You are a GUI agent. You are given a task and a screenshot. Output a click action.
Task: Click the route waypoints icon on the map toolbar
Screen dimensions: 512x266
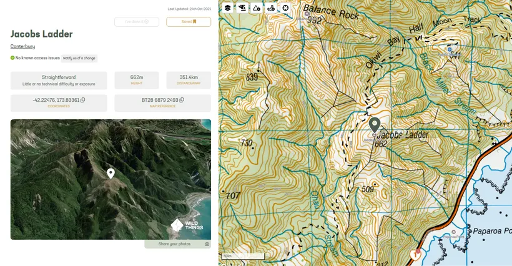271,8
